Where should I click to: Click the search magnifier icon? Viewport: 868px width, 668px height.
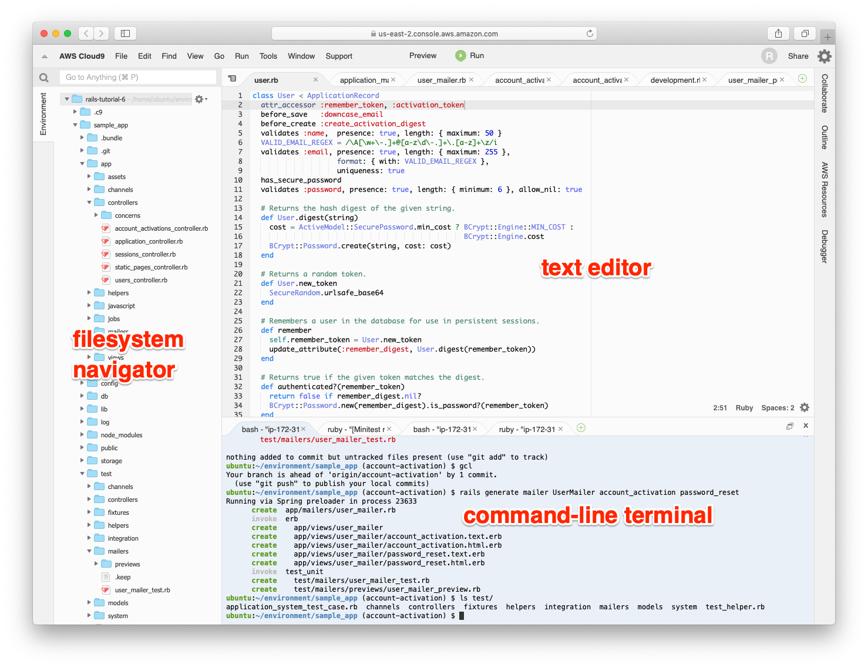coord(44,77)
